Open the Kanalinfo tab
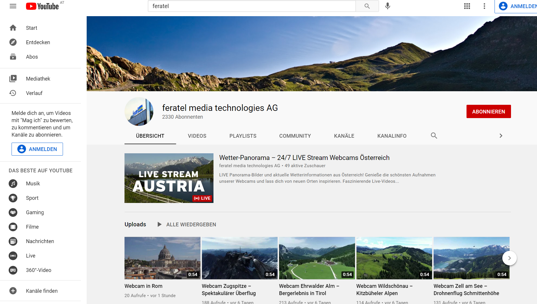 [x=392, y=136]
